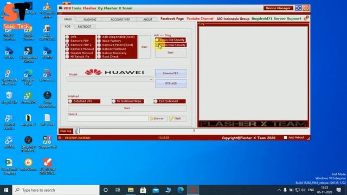Open URL Code file on desktop
347x195 pixels.
[x=47, y=120]
